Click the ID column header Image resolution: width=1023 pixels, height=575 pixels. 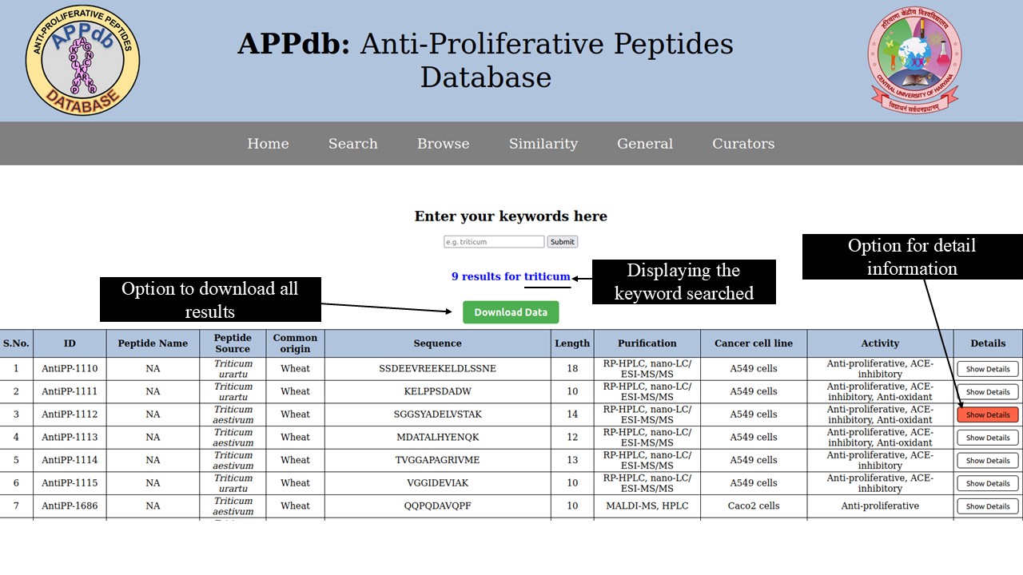pyautogui.click(x=70, y=343)
